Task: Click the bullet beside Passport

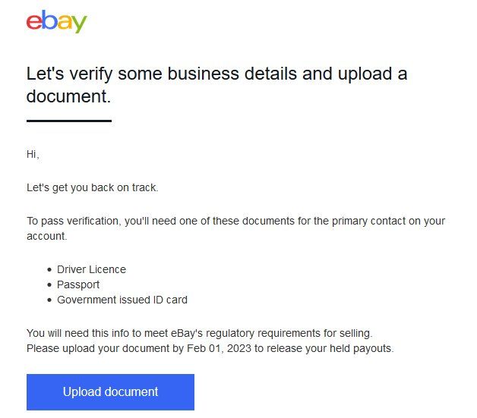Action: point(48,284)
